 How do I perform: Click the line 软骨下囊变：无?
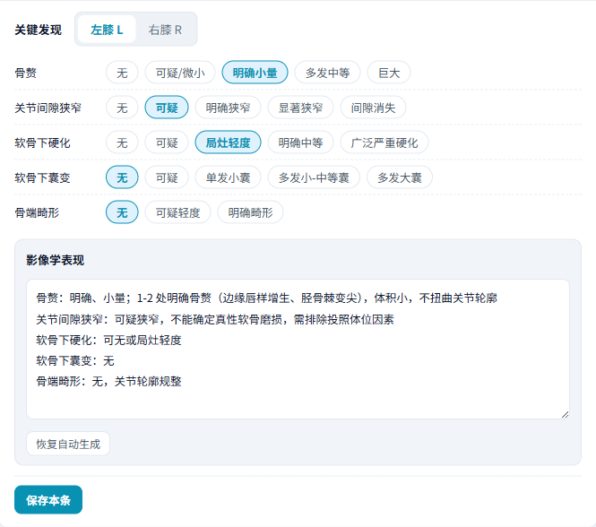point(75,360)
